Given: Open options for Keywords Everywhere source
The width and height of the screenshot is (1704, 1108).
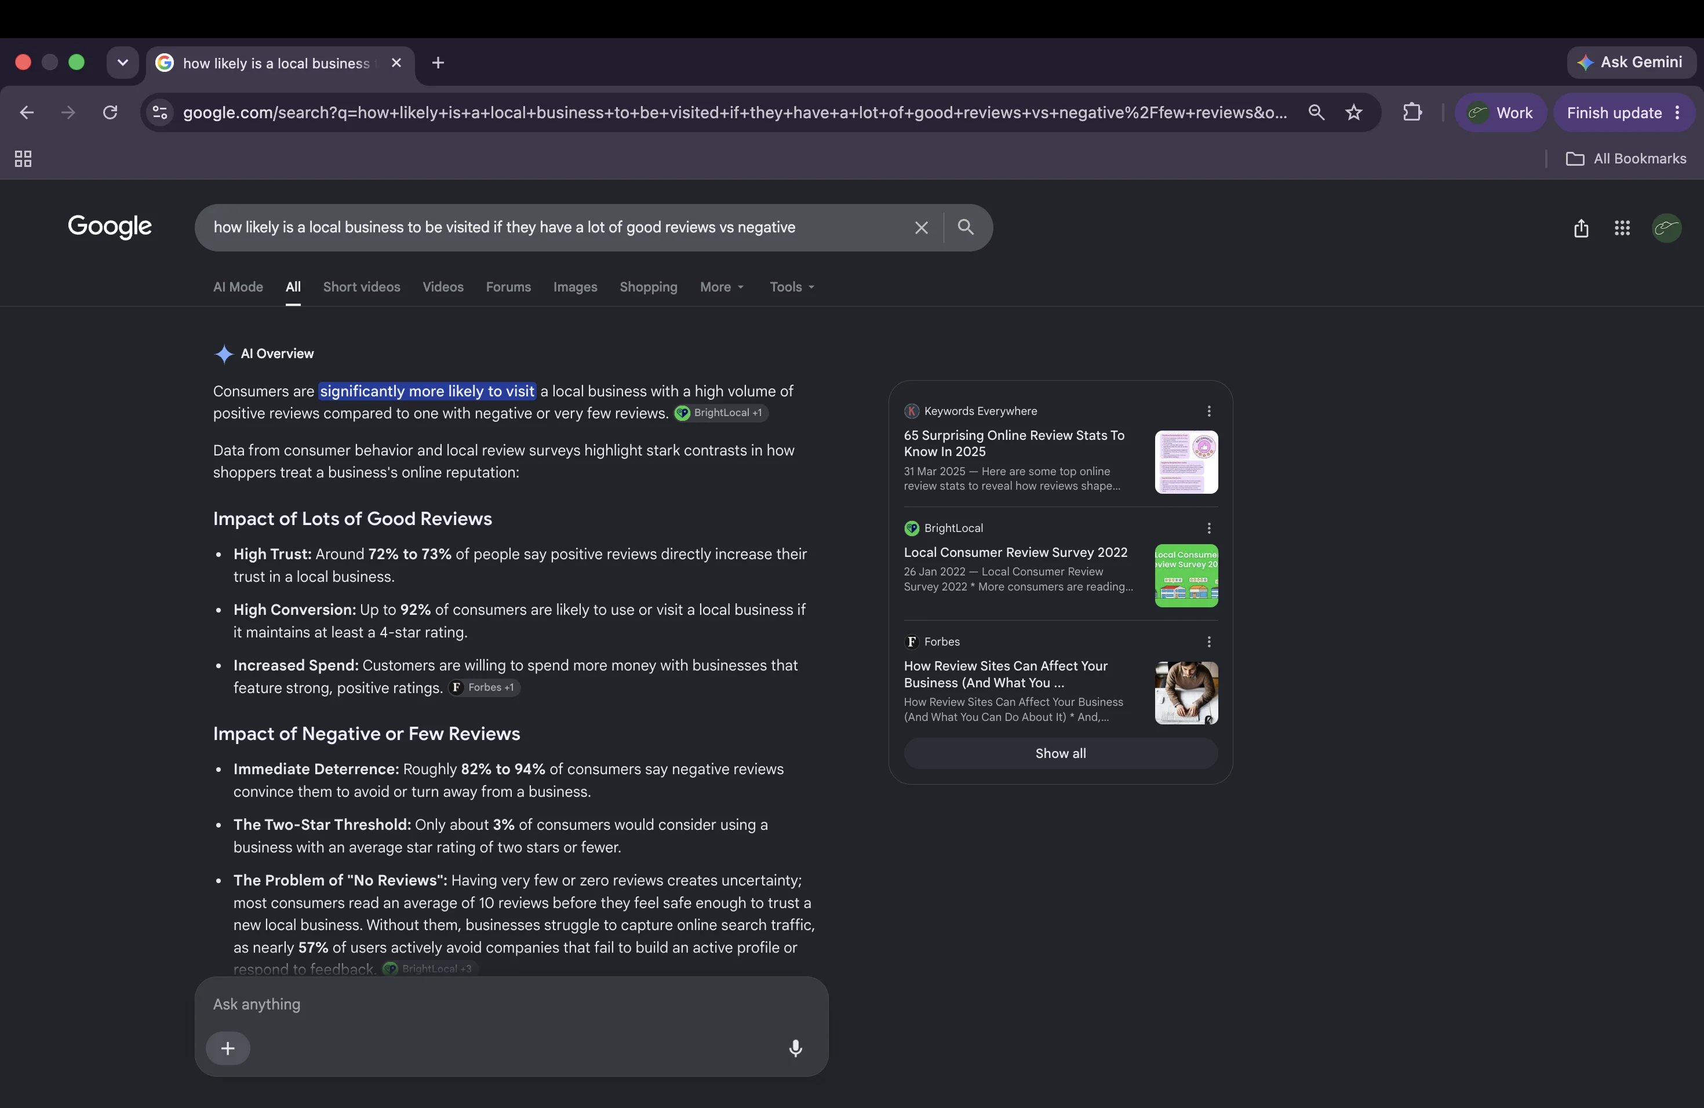Looking at the screenshot, I should point(1208,411).
